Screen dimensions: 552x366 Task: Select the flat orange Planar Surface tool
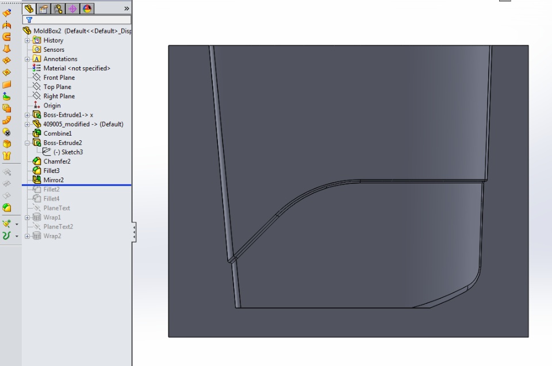7,84
